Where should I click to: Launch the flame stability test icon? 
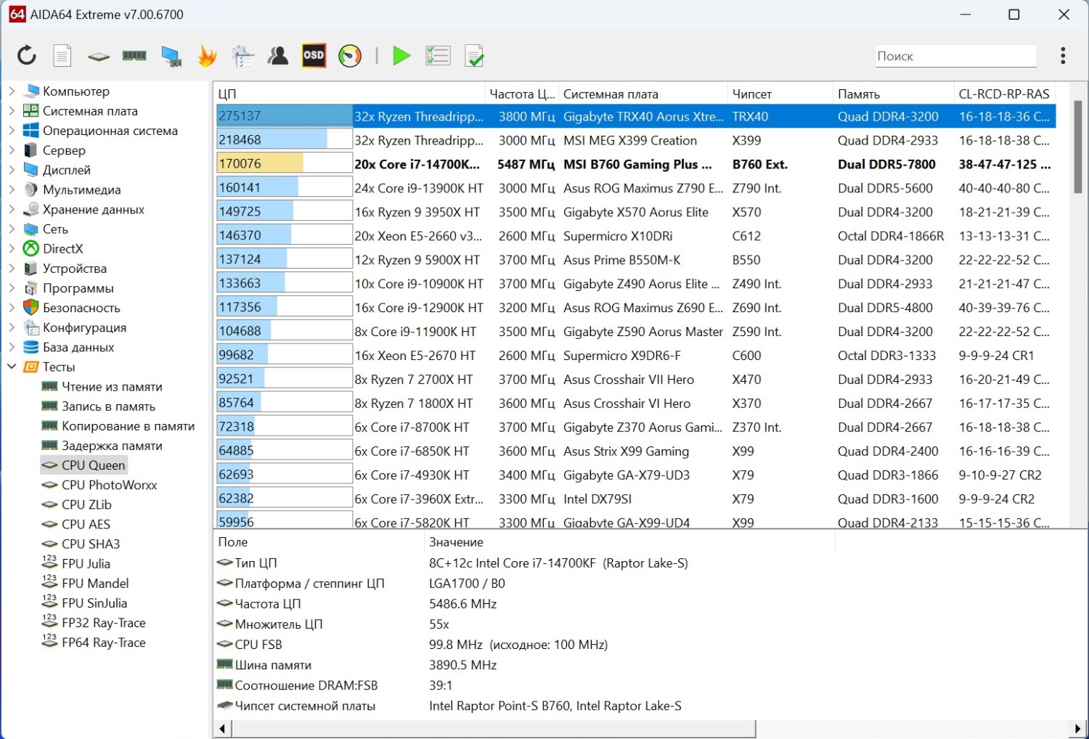coord(208,56)
